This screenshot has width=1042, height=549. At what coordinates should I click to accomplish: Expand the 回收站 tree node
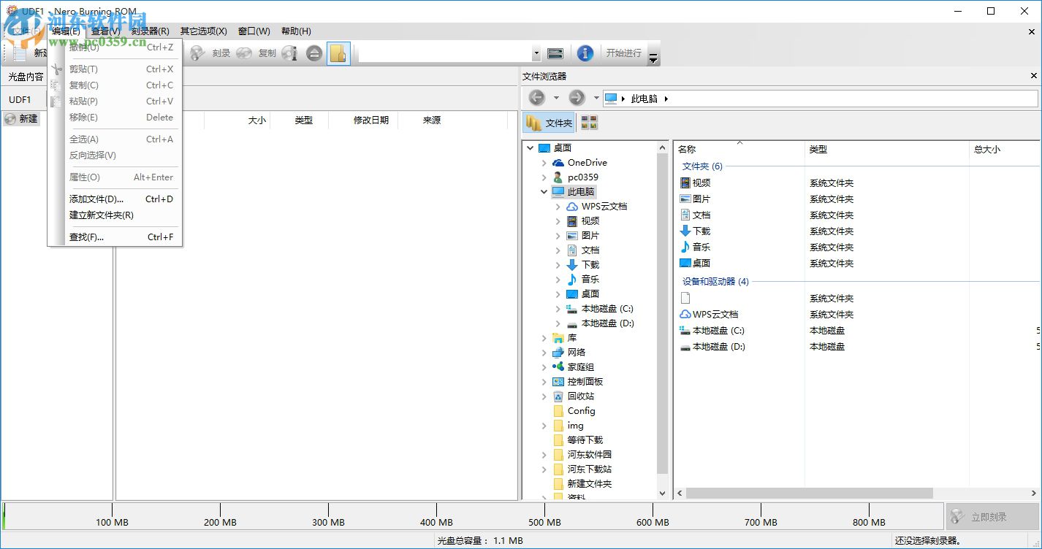(x=544, y=396)
